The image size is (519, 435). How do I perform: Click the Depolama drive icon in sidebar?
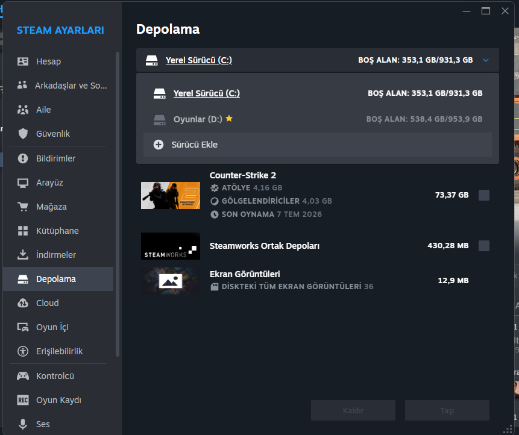[x=23, y=279]
